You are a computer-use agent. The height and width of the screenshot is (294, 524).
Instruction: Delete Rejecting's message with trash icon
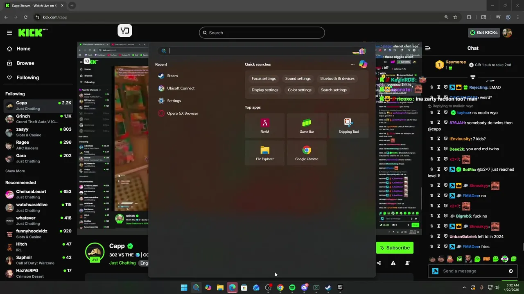[x=431, y=87]
